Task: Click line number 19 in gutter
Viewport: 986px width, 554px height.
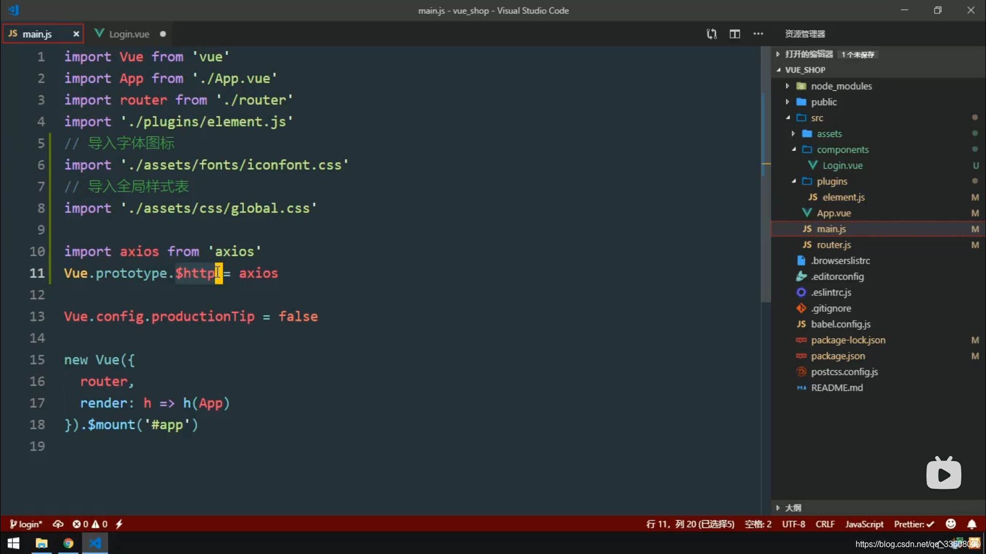Action: click(x=37, y=446)
